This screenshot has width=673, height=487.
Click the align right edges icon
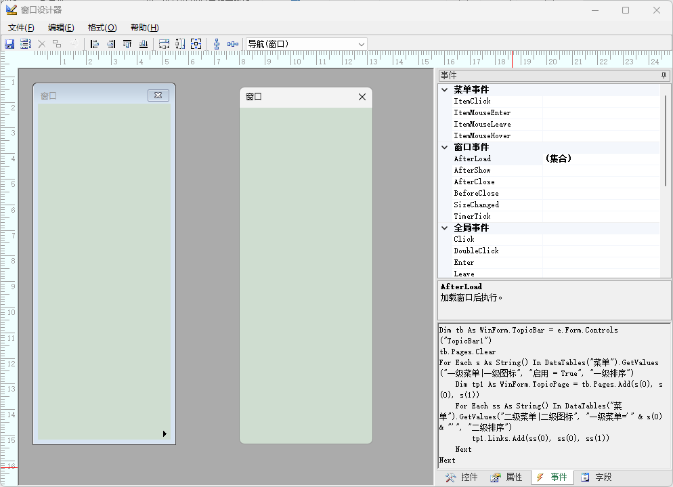coord(111,44)
